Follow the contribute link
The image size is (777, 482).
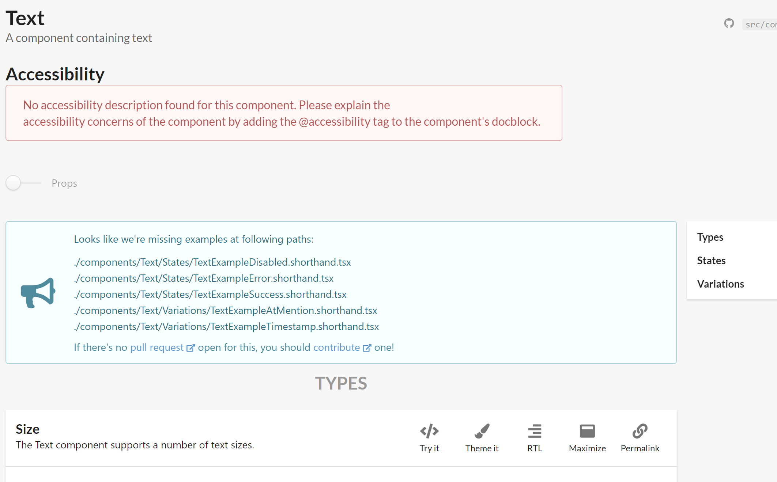336,348
